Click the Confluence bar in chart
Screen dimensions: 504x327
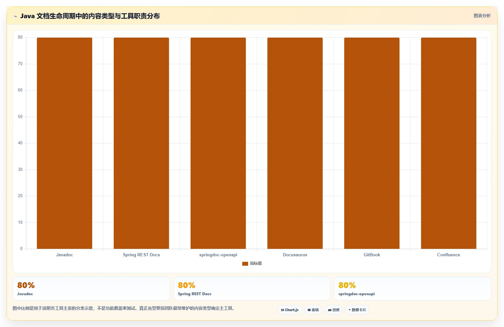(x=448, y=143)
